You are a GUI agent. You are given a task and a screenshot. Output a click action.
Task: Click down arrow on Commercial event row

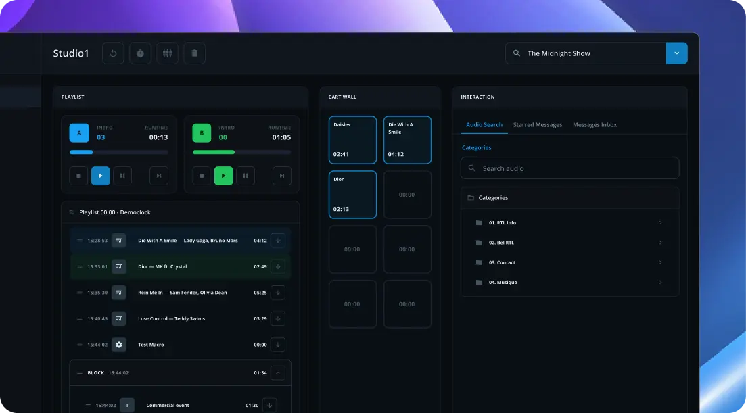click(269, 406)
